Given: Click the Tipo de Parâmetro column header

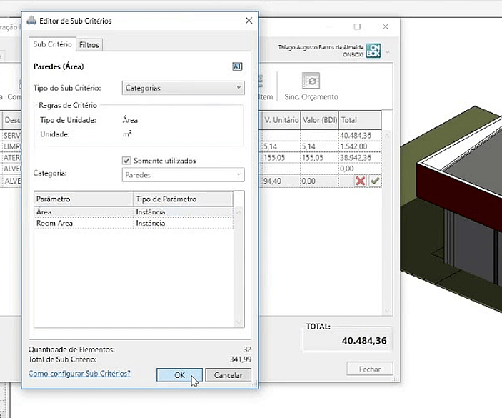Looking at the screenshot, I should pyautogui.click(x=183, y=199).
